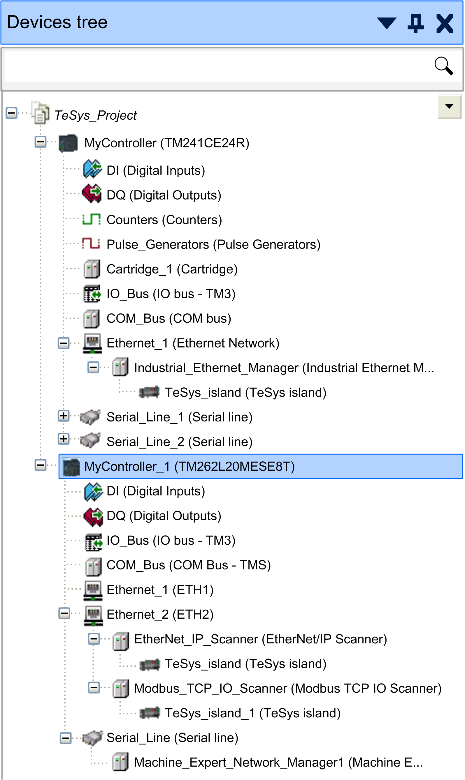Collapse the Modbus_TCP_IO_Scanner node
Viewport: 465px width, 780px height.
click(x=94, y=688)
